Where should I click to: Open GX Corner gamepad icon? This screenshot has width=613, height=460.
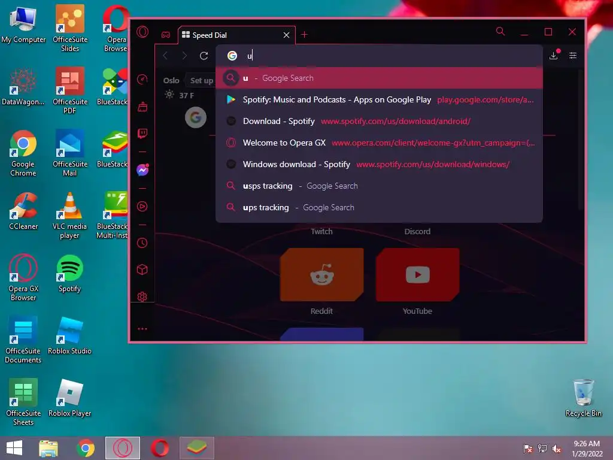(x=166, y=35)
